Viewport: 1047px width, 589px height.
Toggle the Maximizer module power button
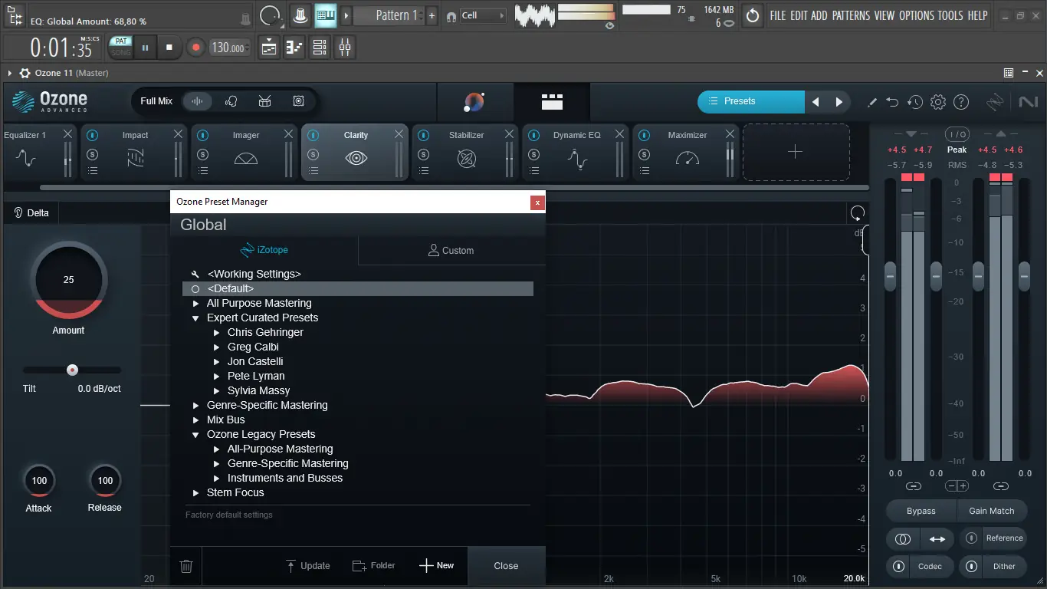click(645, 136)
